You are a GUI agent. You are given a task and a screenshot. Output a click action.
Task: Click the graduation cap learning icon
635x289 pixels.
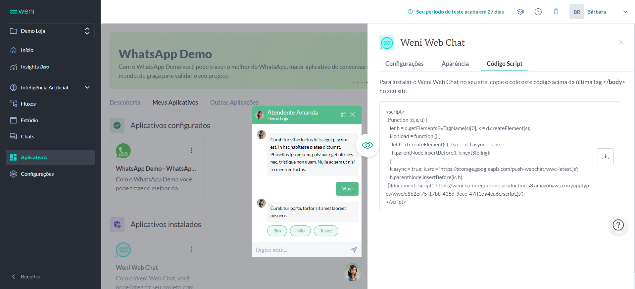pos(520,12)
